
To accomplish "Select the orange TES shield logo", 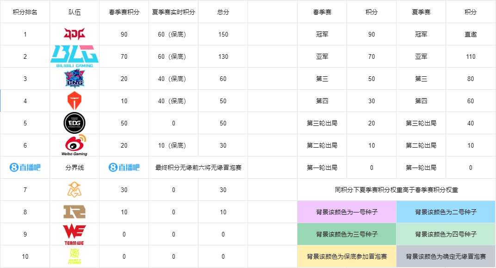I will 74,100.
